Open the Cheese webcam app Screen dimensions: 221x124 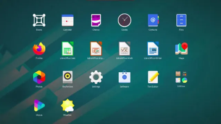point(96,20)
